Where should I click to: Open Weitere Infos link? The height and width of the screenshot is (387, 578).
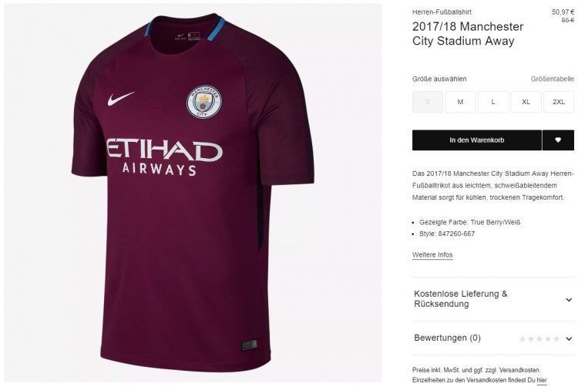[x=432, y=254]
